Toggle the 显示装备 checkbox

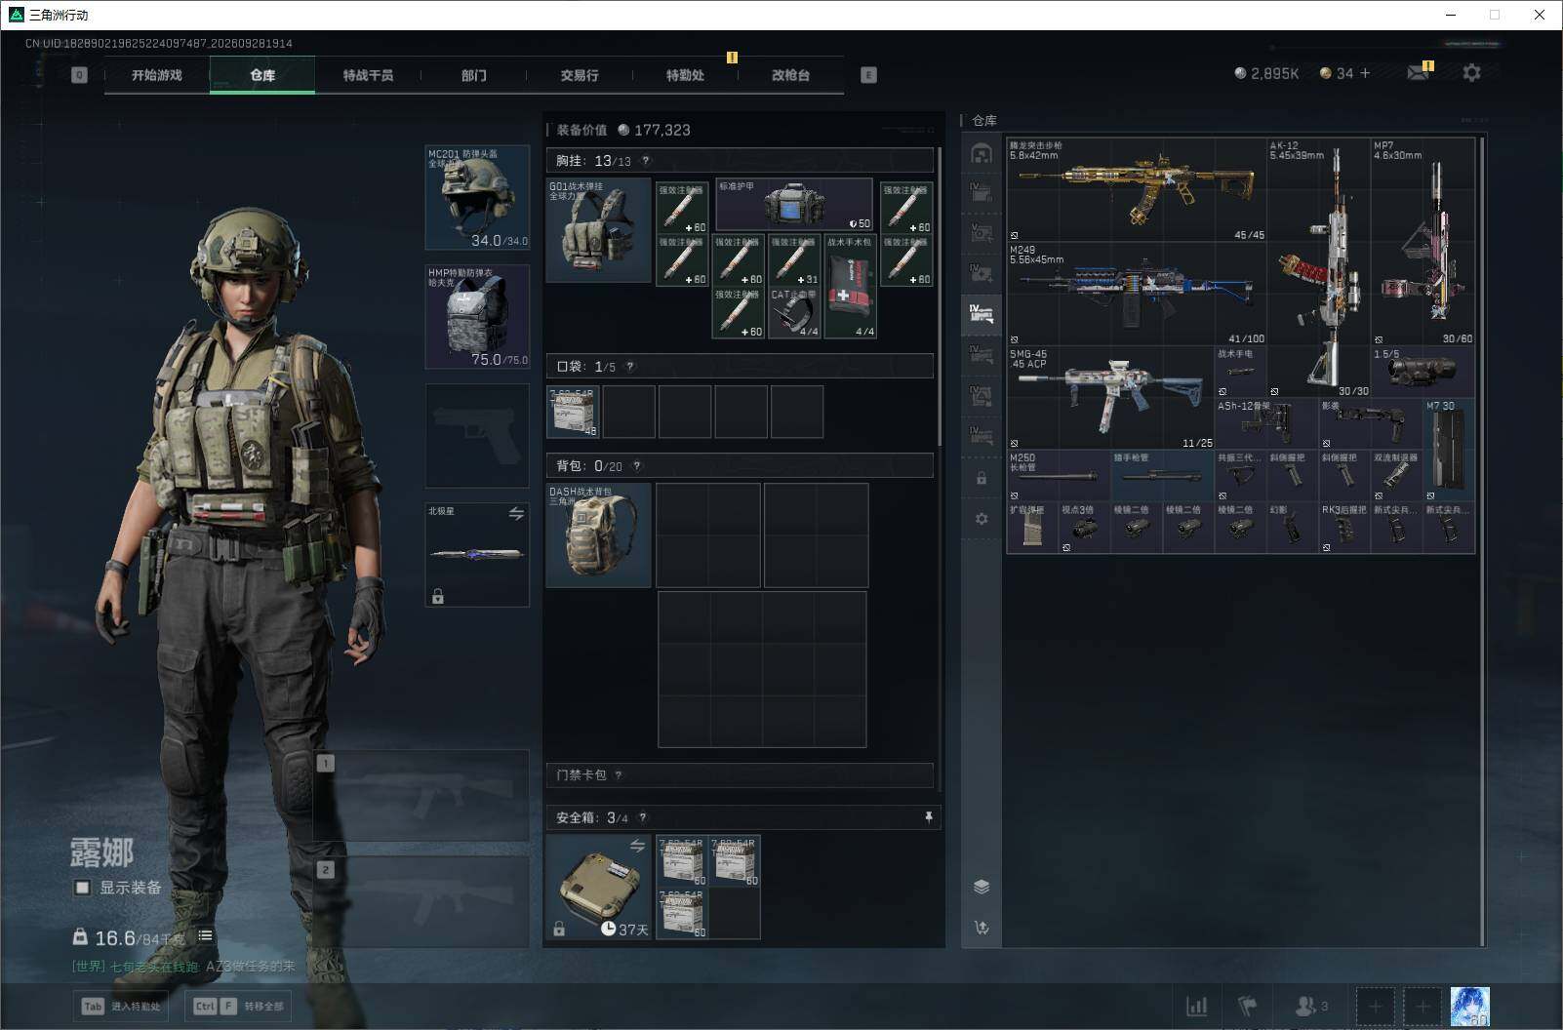(83, 888)
